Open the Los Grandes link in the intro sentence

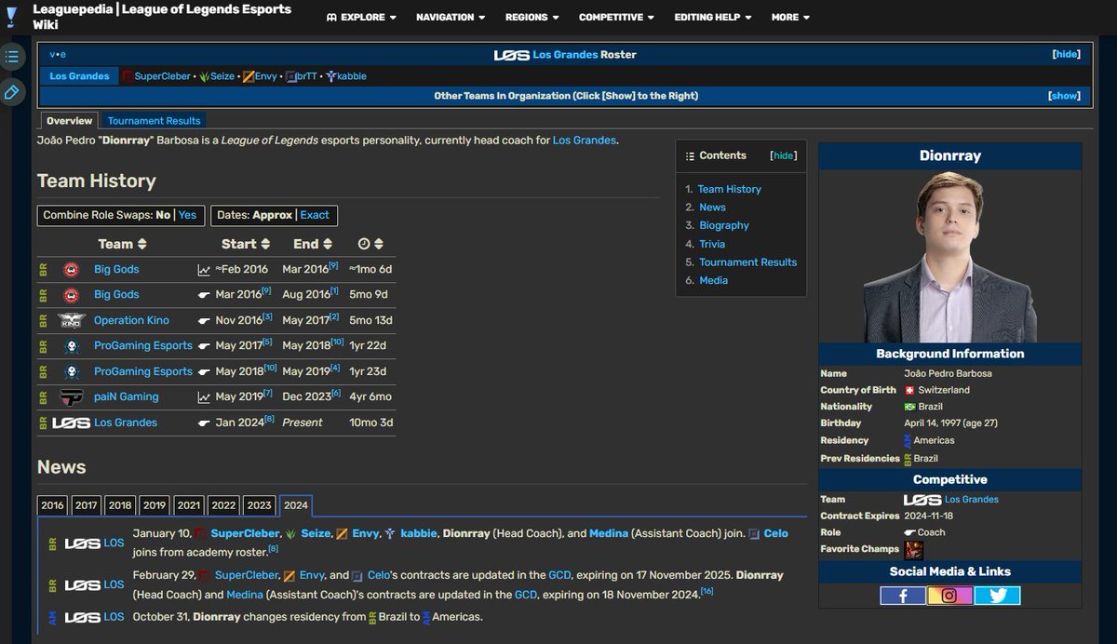pyautogui.click(x=585, y=141)
